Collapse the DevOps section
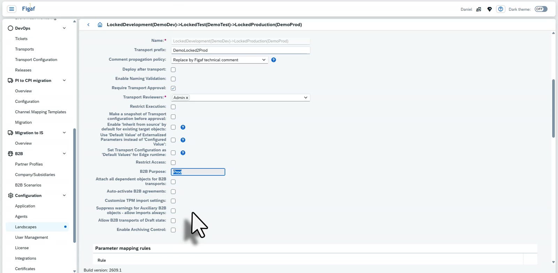This screenshot has height=273, width=558. (64, 28)
